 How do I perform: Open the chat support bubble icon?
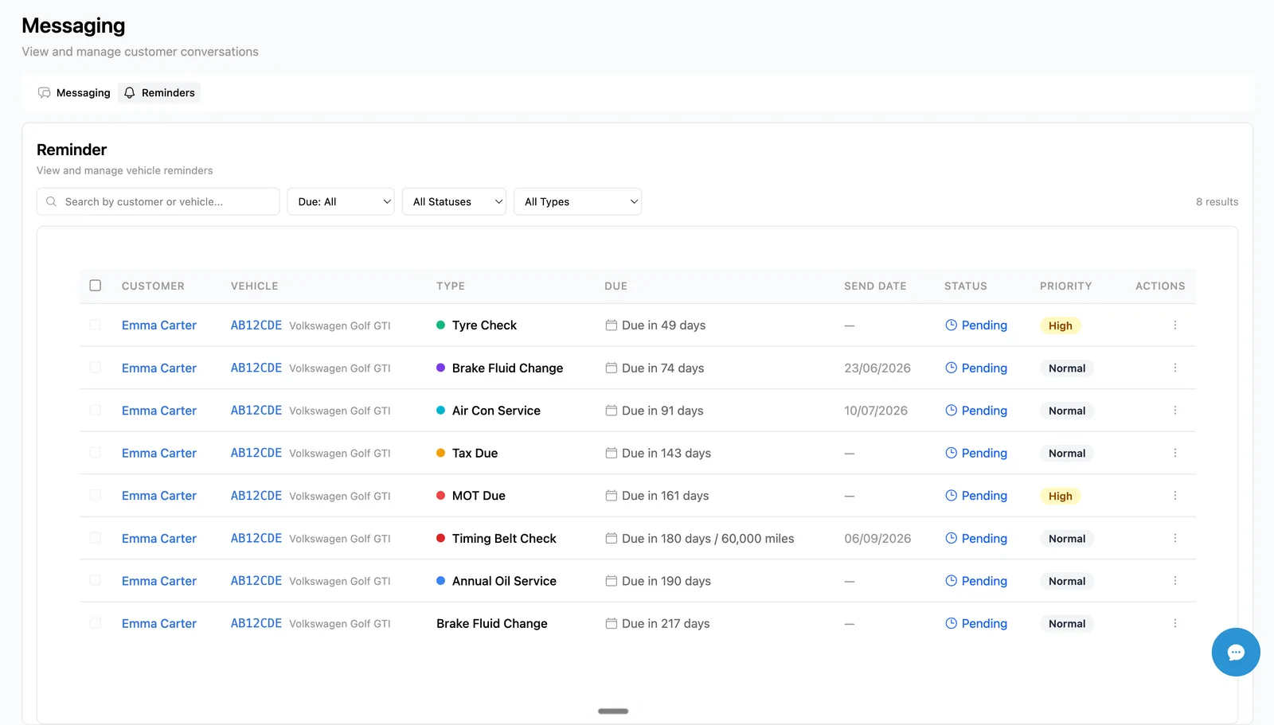click(1236, 653)
